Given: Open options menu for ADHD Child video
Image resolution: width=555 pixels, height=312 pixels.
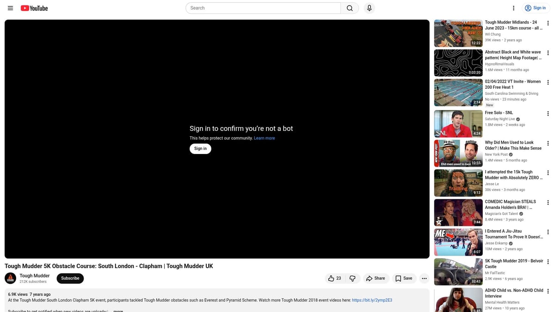Looking at the screenshot, I should pos(548,291).
